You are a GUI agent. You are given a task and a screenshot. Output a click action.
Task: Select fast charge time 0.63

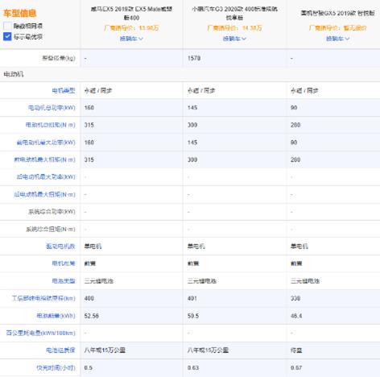click(x=193, y=367)
